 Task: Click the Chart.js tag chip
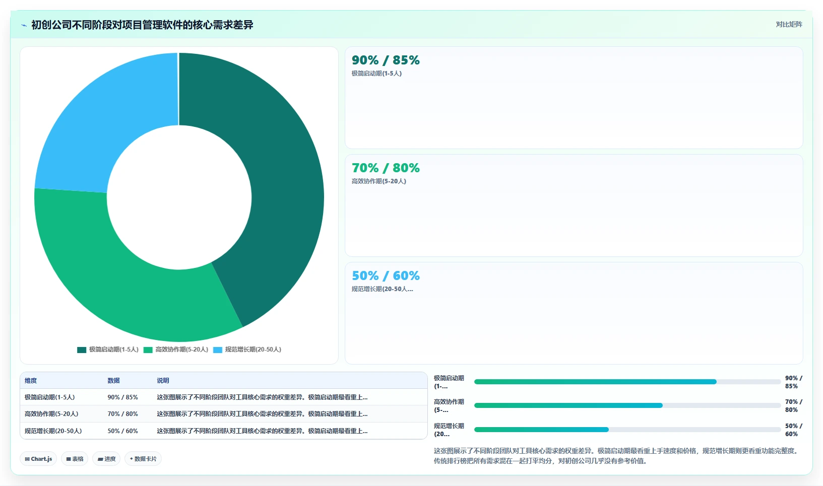38,459
